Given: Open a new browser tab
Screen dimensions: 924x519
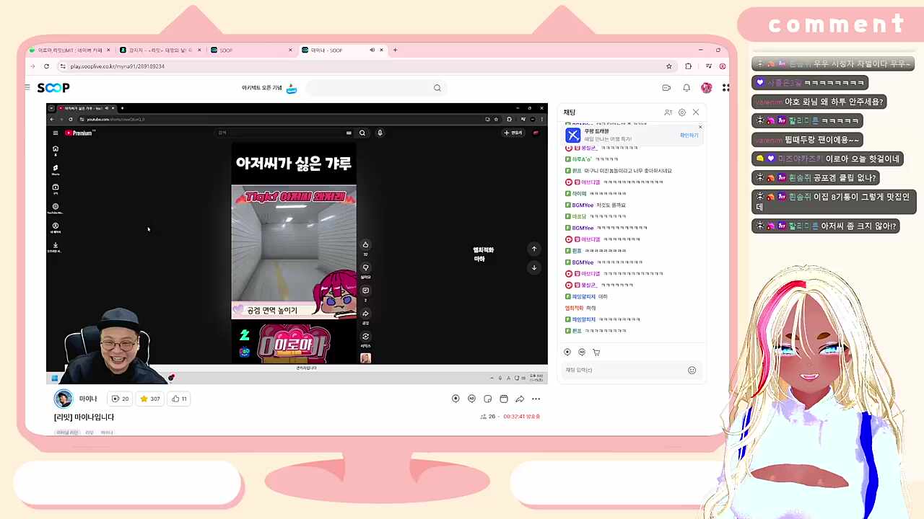Looking at the screenshot, I should click(395, 50).
